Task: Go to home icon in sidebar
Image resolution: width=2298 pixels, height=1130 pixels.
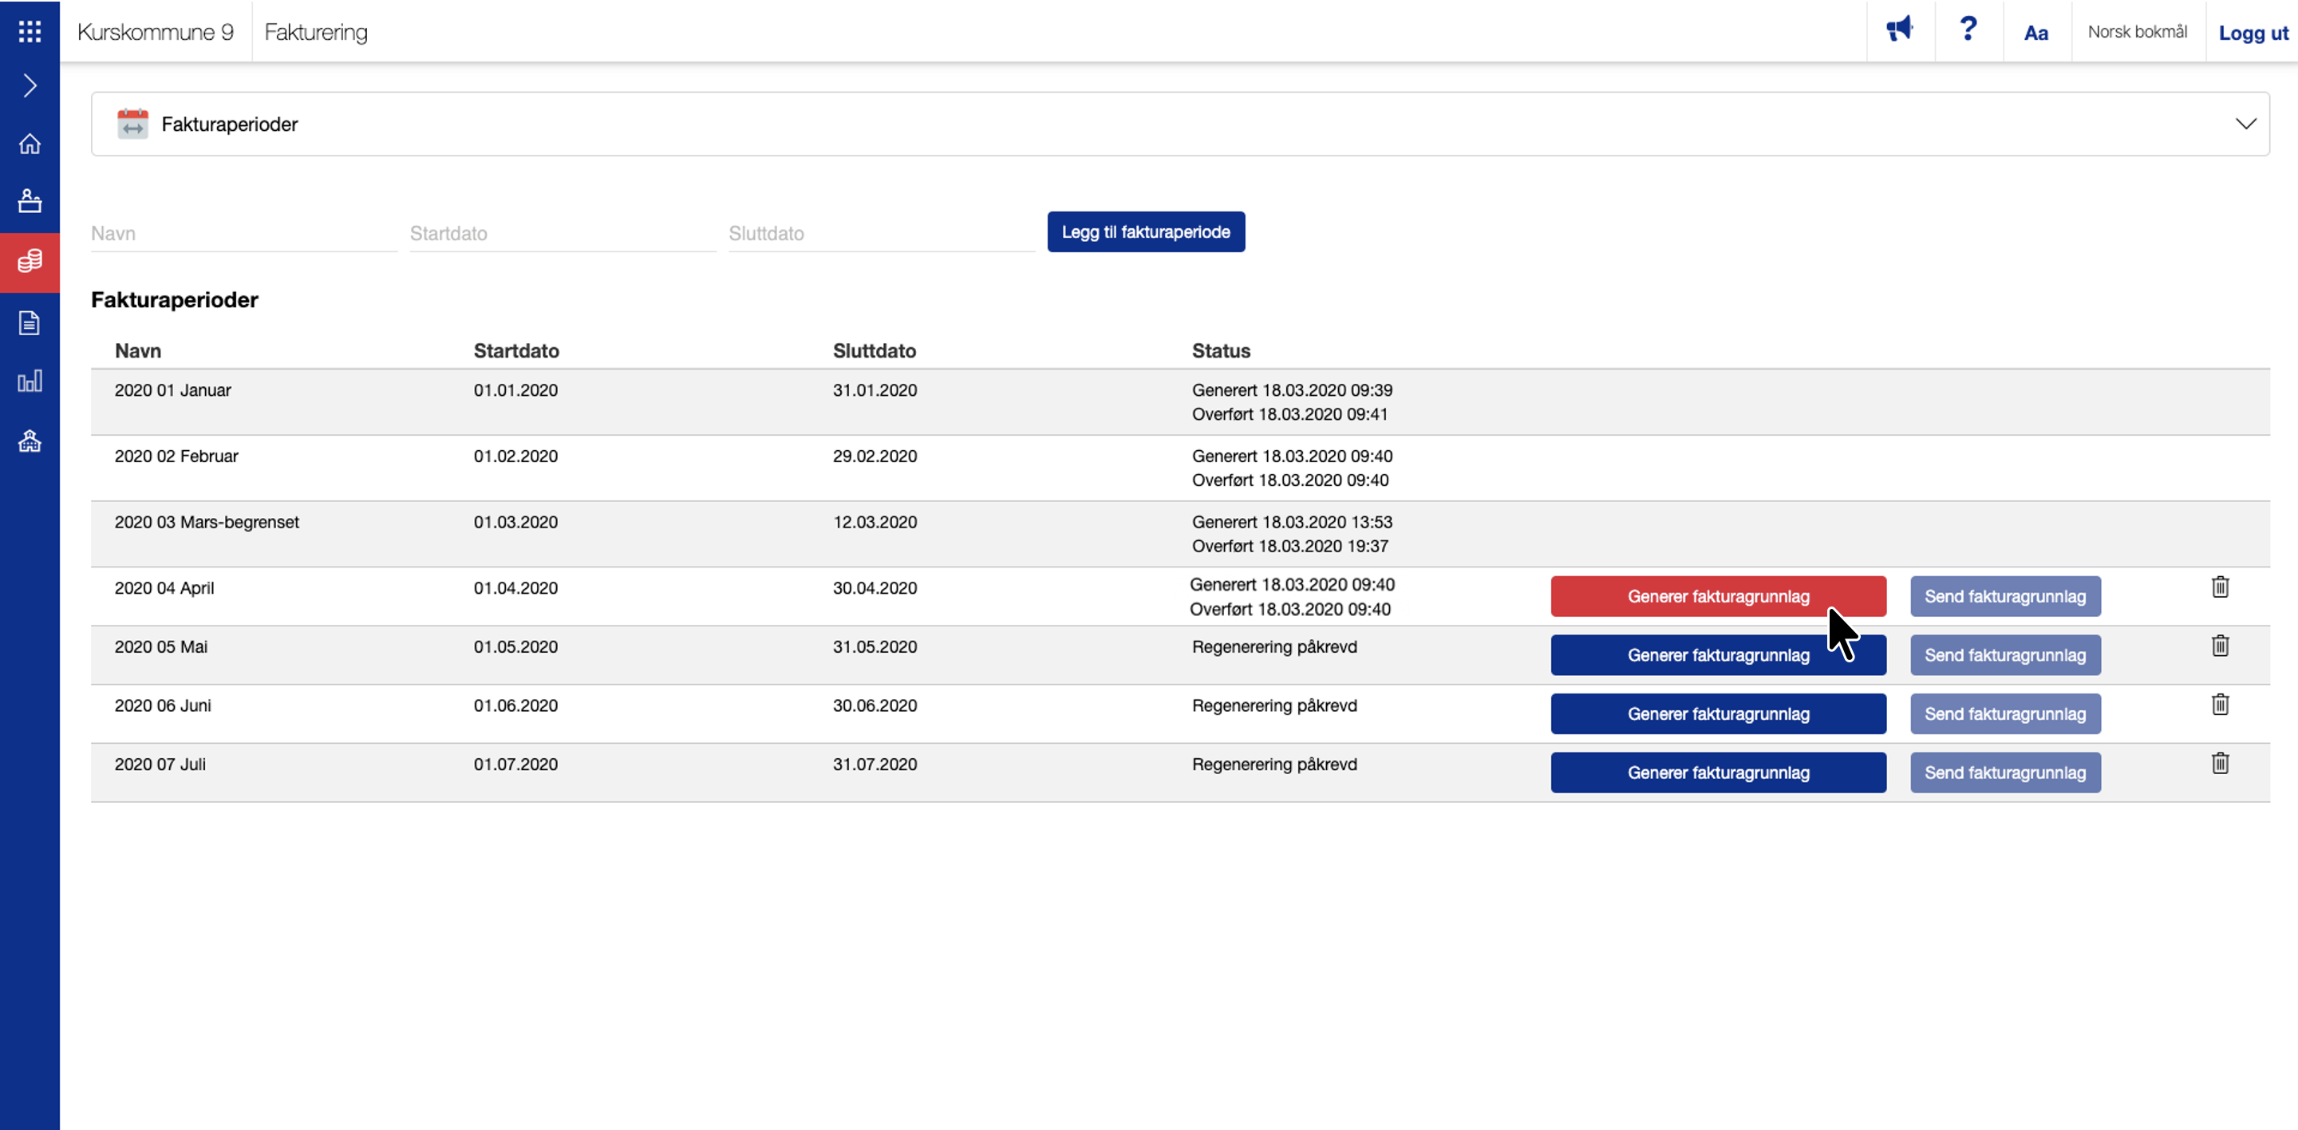Action: point(30,144)
